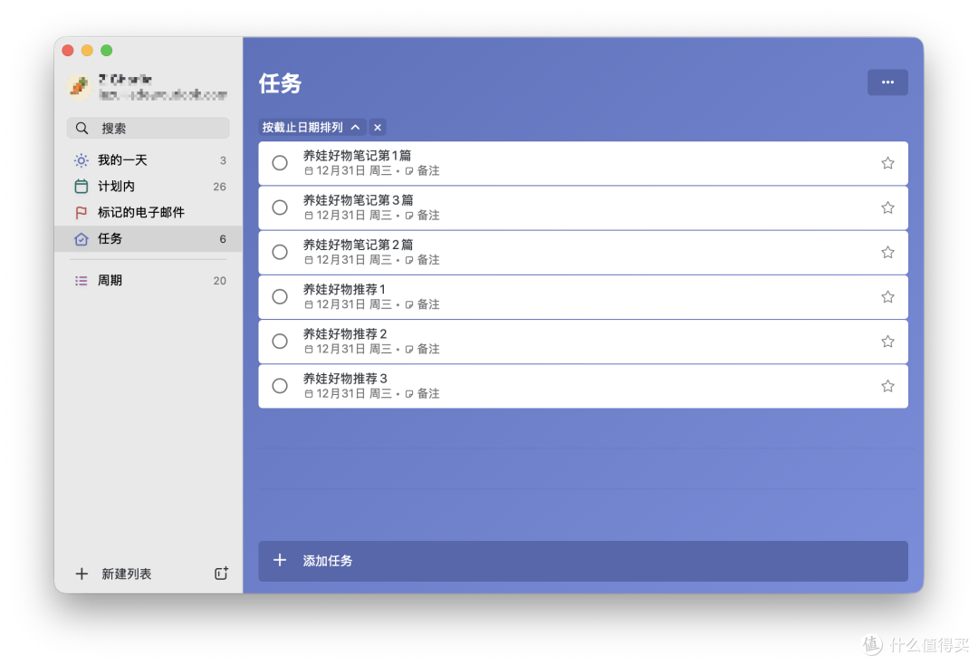This screenshot has height=665, width=978.
Task: Click the plus icon in 添加任务 bar
Action: click(x=280, y=560)
